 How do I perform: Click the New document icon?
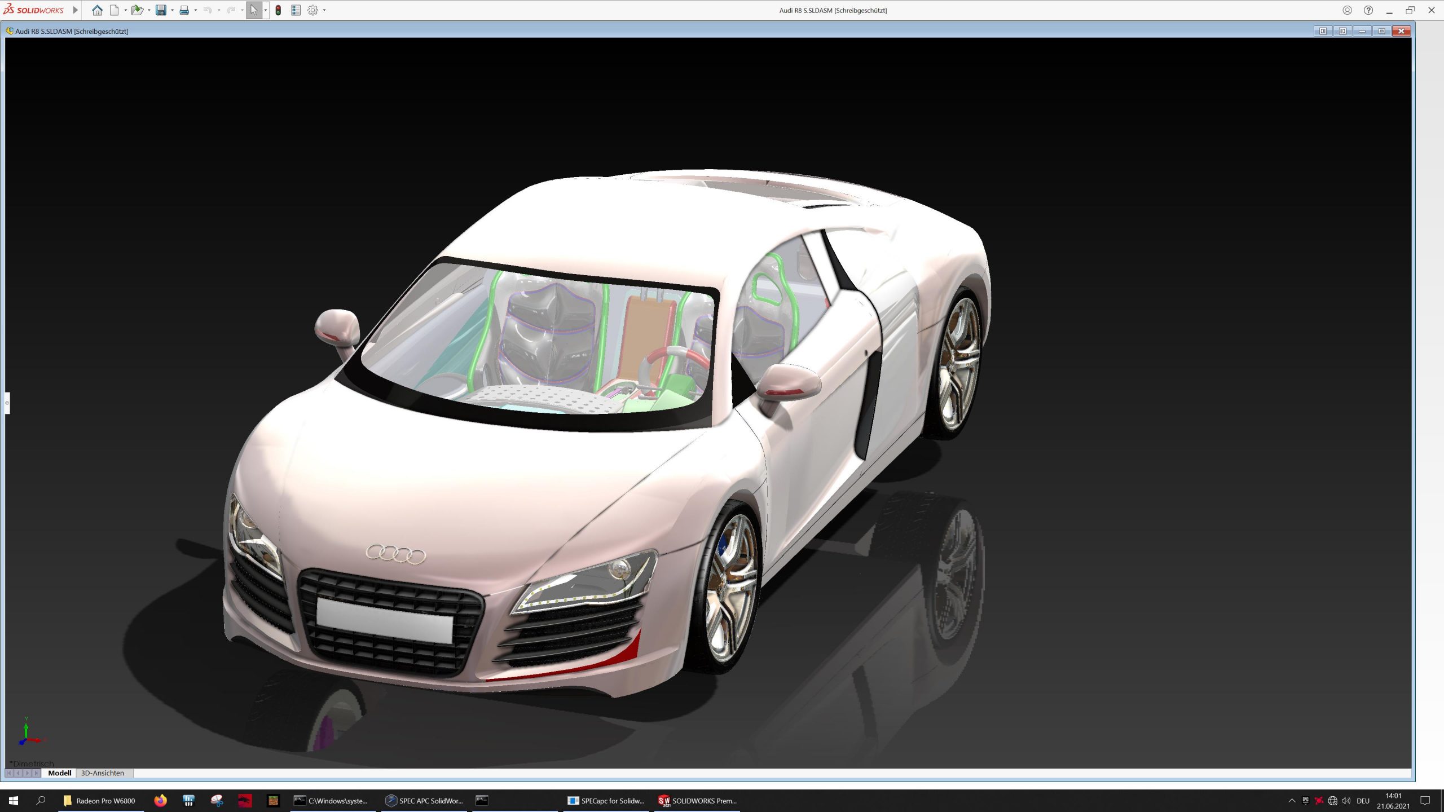pos(115,10)
